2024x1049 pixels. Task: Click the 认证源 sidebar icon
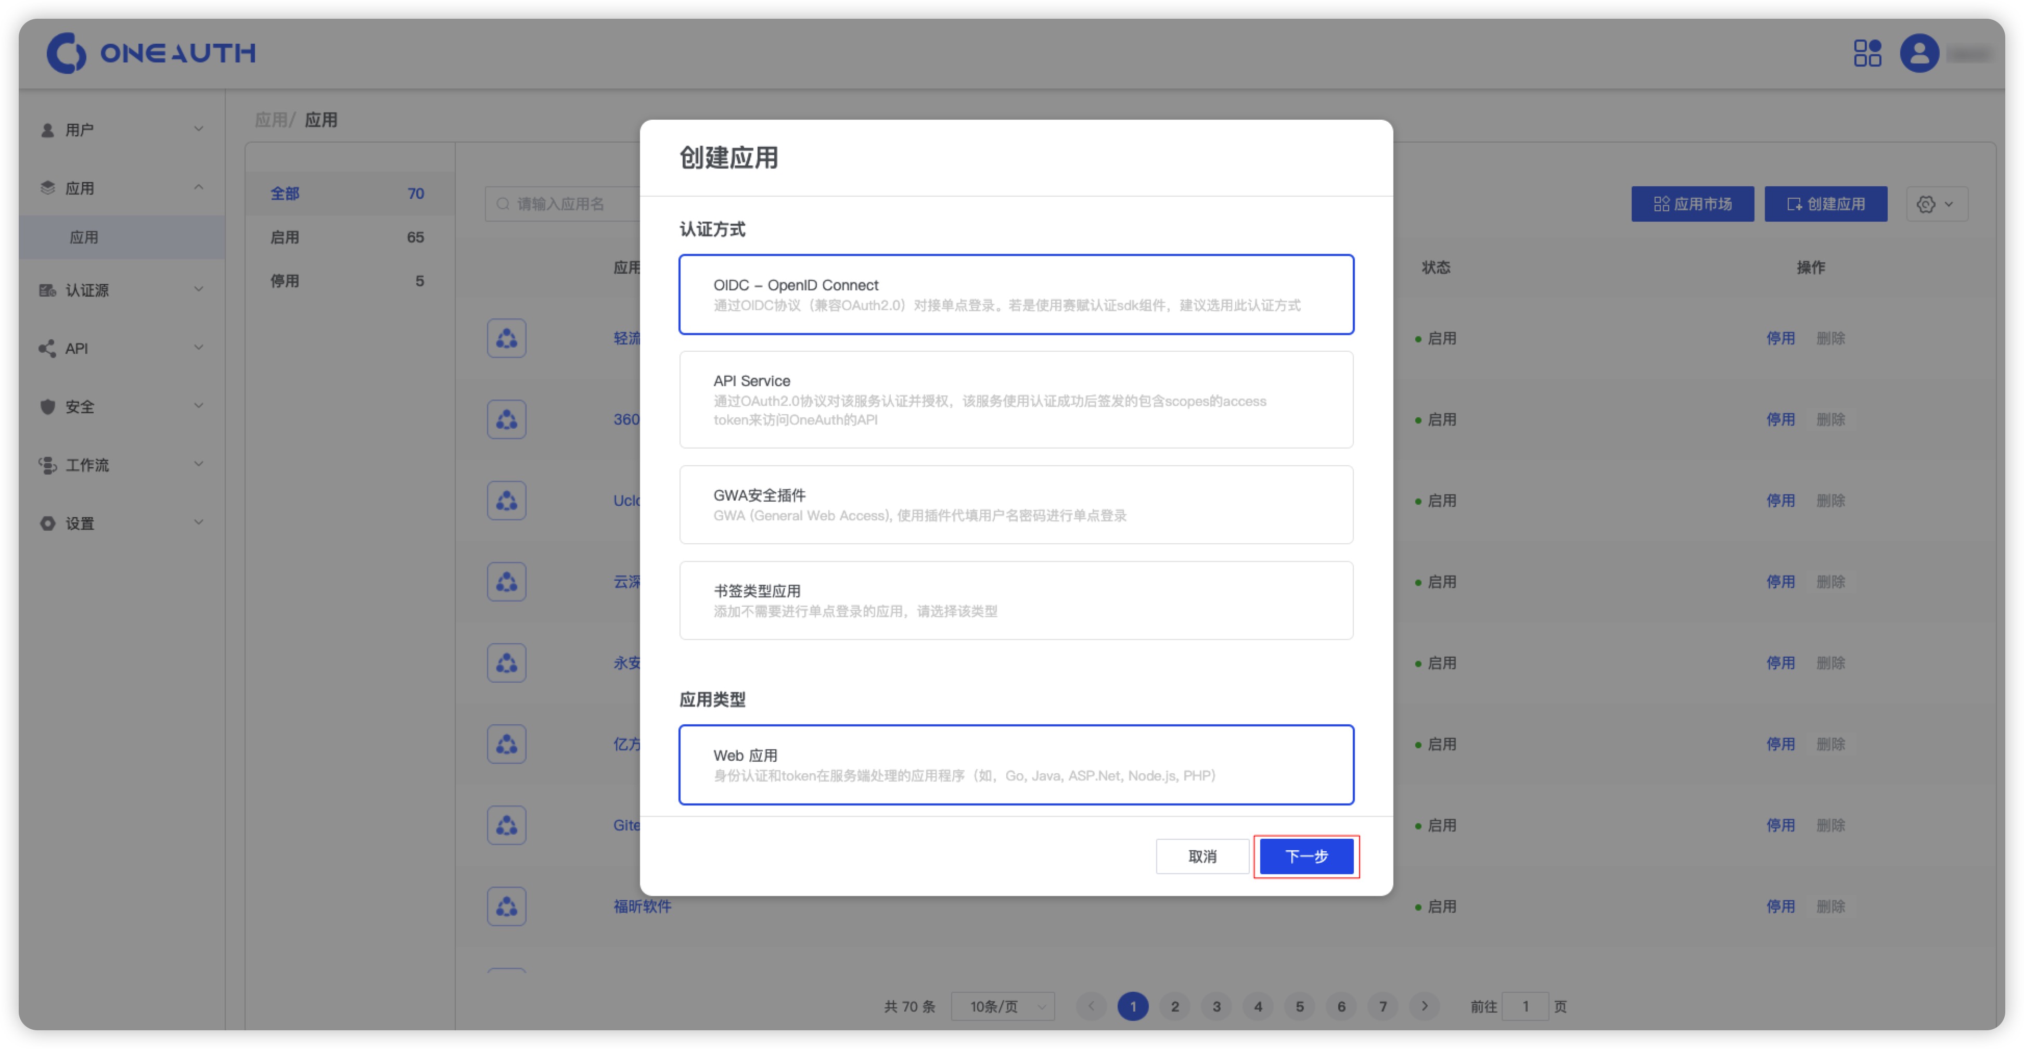(x=48, y=290)
